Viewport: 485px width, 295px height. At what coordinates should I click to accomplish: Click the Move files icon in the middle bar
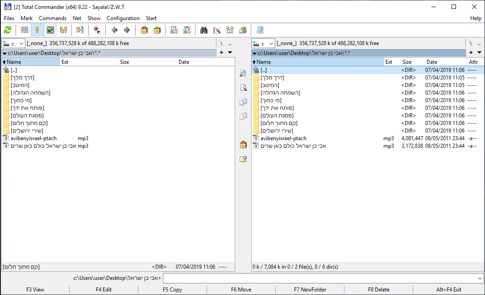click(243, 116)
